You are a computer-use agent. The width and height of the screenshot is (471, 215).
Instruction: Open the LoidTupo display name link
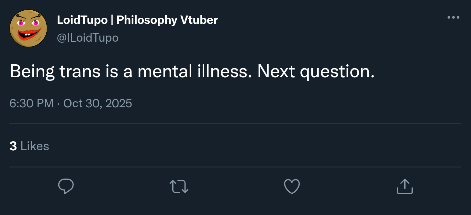tap(82, 20)
